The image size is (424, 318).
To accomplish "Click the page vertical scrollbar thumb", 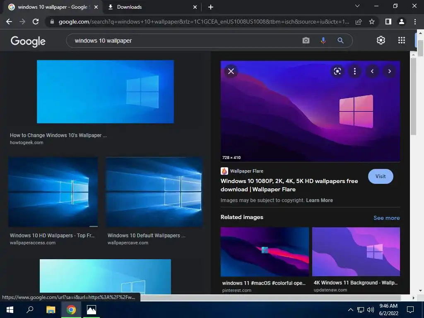I will tap(420, 48).
